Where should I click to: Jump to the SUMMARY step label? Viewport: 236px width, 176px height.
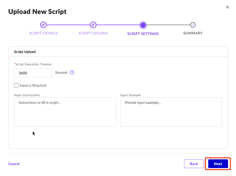pyautogui.click(x=193, y=33)
